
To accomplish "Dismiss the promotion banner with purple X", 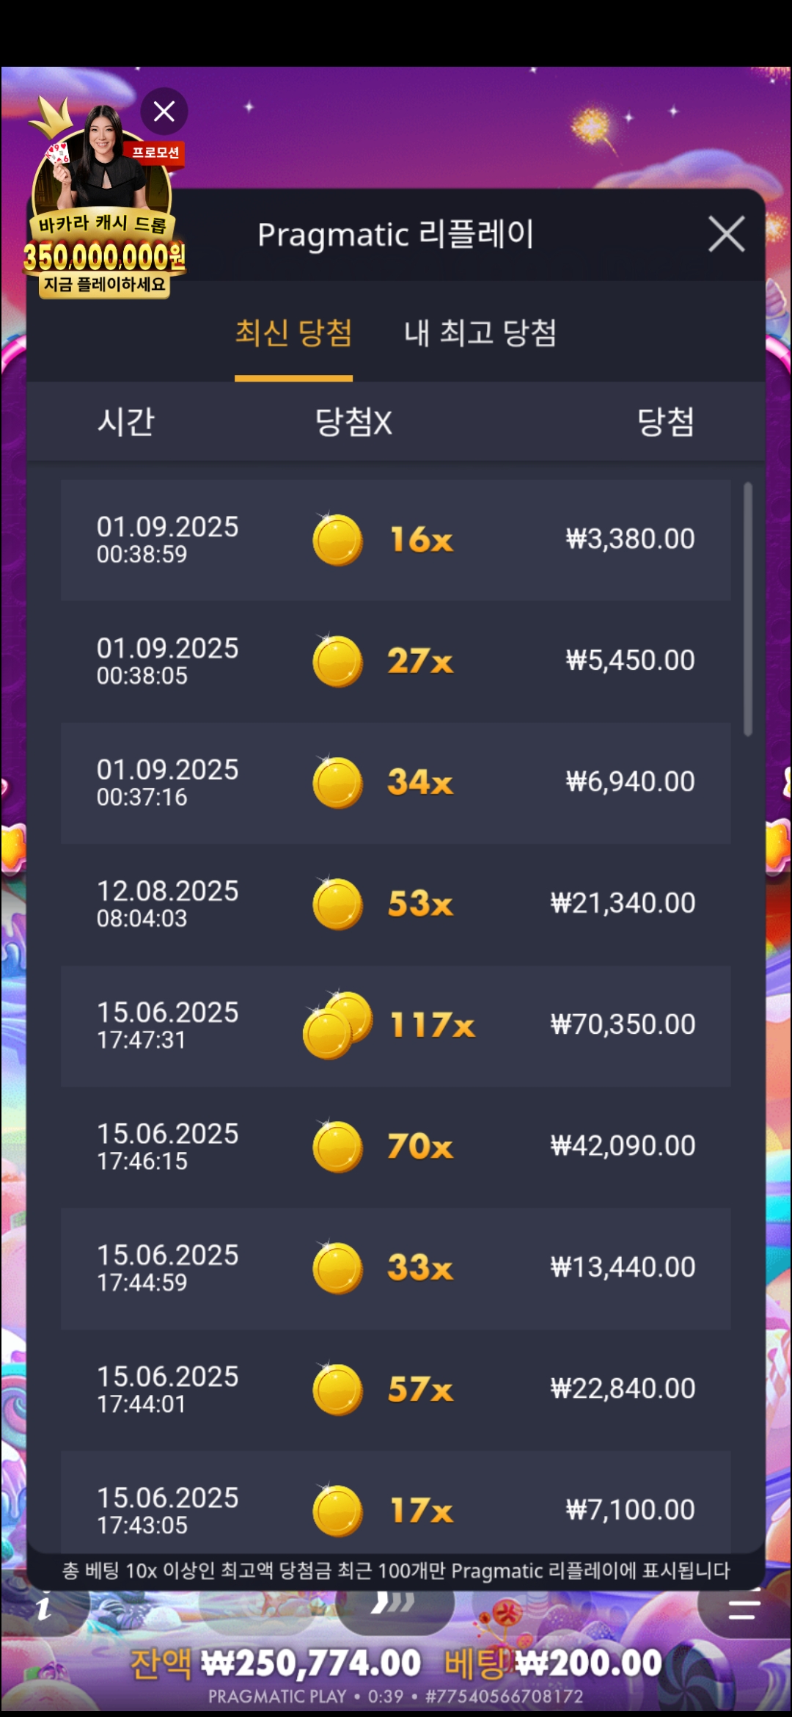I will click(x=164, y=112).
